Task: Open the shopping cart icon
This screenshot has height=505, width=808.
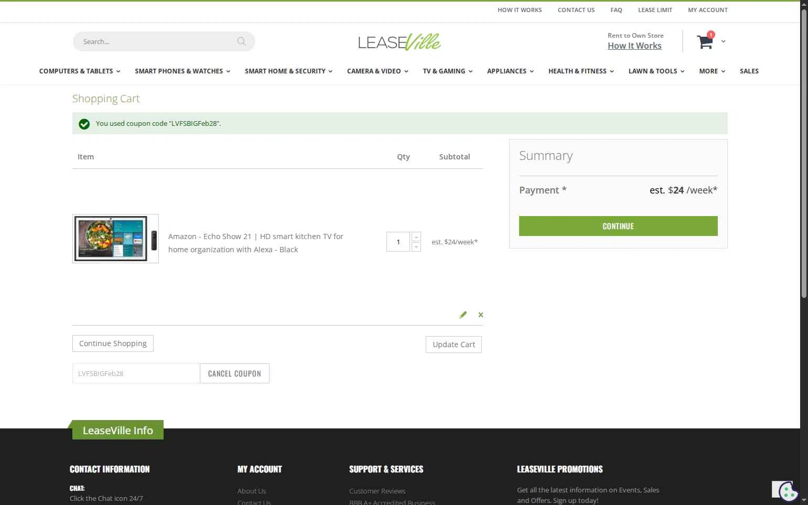Action: click(x=705, y=41)
